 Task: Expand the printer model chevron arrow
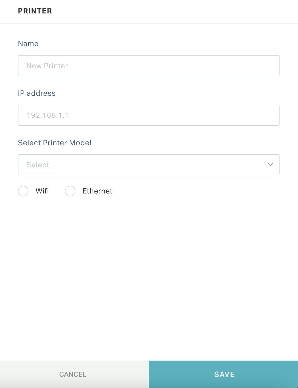click(x=270, y=164)
